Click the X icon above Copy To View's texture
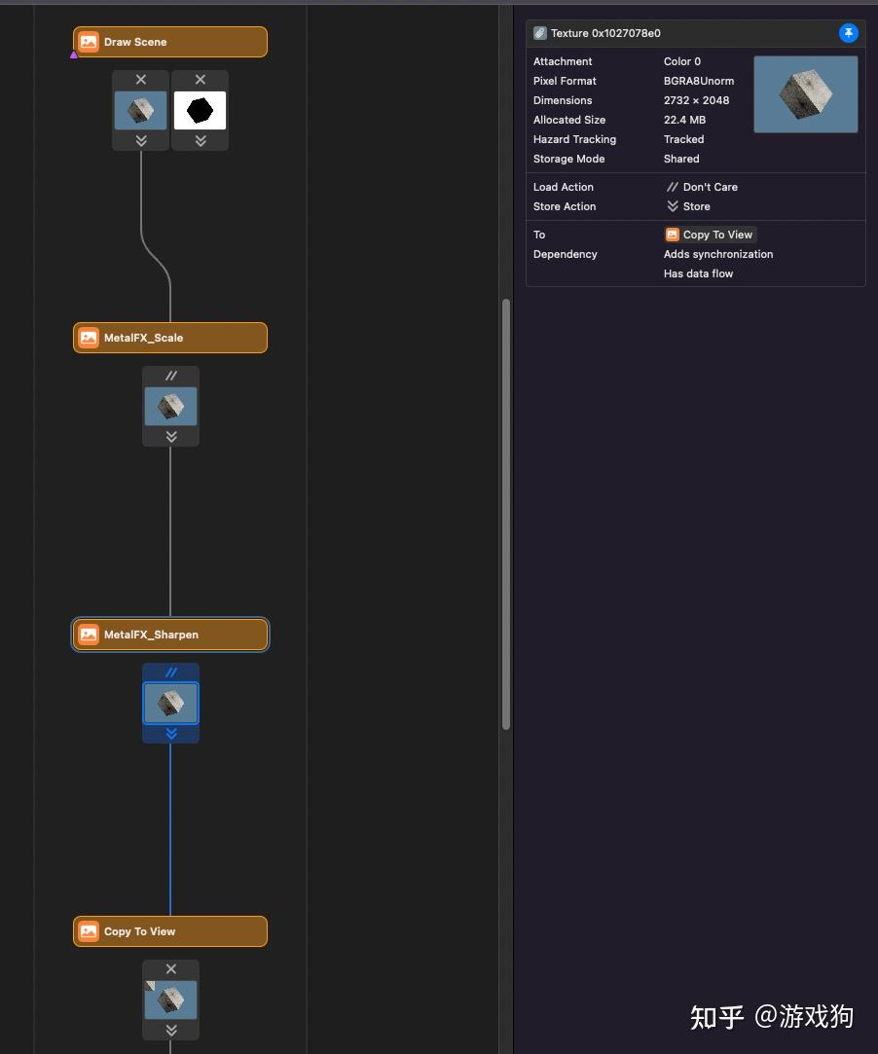The height and width of the screenshot is (1054, 878). (x=170, y=968)
